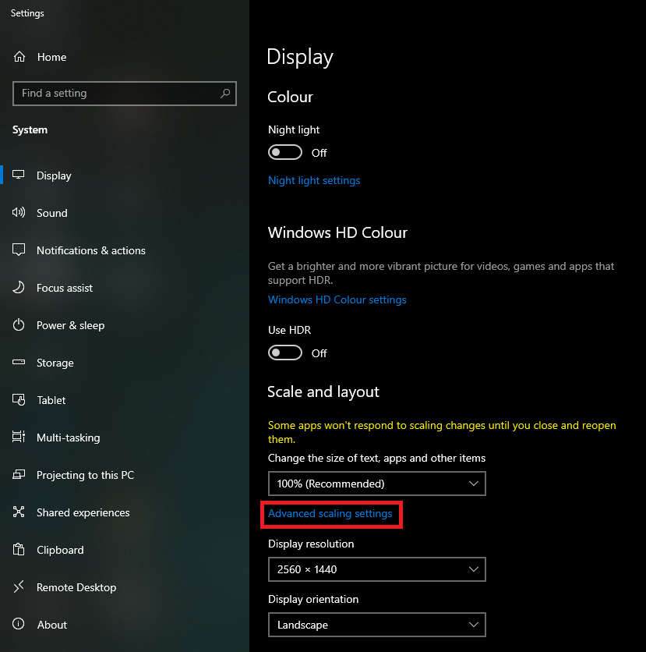
Task: Click the Tablet icon
Action: [18, 399]
